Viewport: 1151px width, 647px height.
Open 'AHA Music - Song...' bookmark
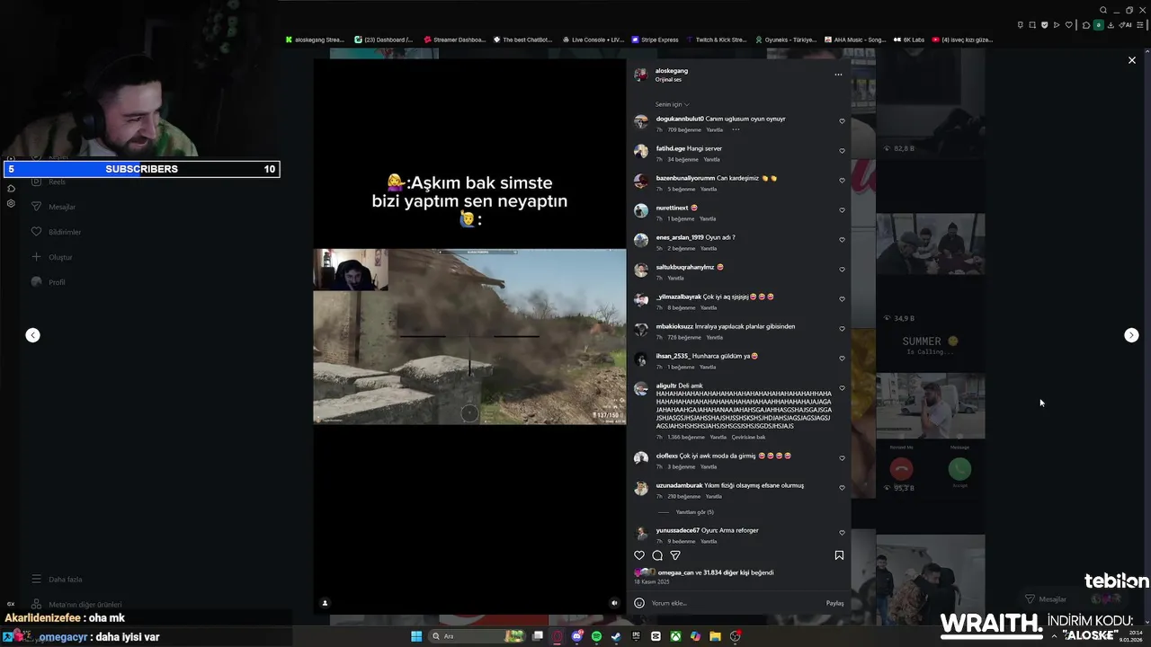coord(855,40)
